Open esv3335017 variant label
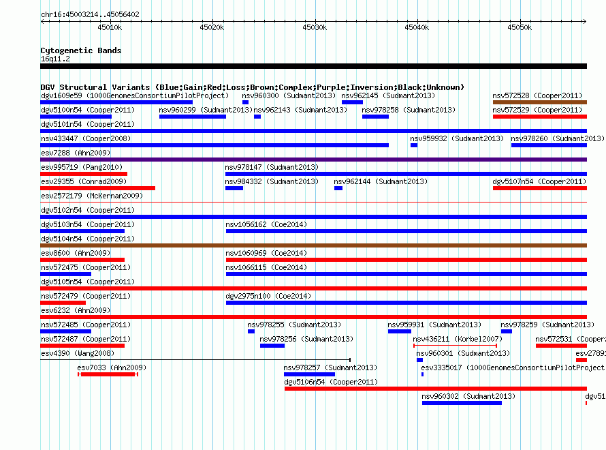The height and width of the screenshot is (450, 606). (x=513, y=367)
